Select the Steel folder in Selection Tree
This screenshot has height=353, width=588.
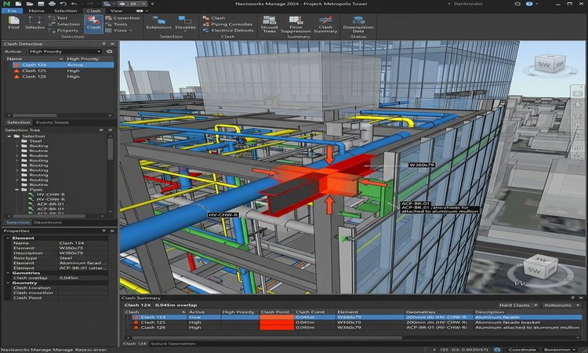coord(35,141)
